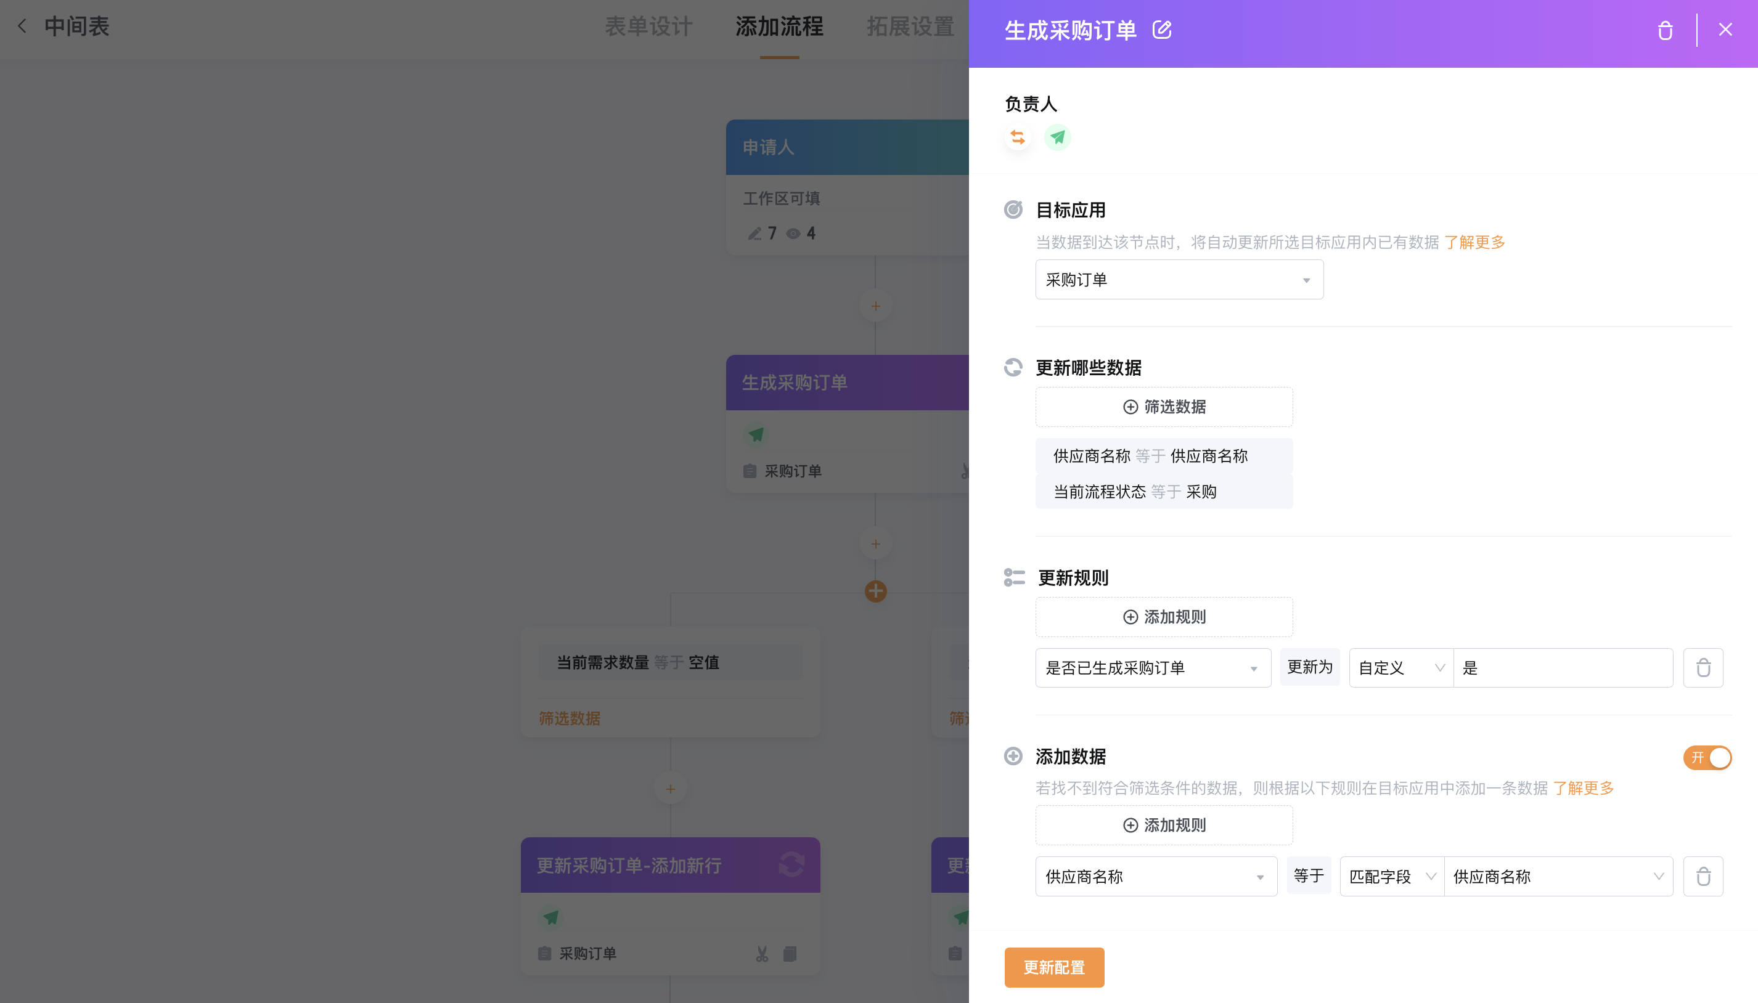Click the 目标应用 target icon
1758x1003 pixels.
pyautogui.click(x=1013, y=209)
